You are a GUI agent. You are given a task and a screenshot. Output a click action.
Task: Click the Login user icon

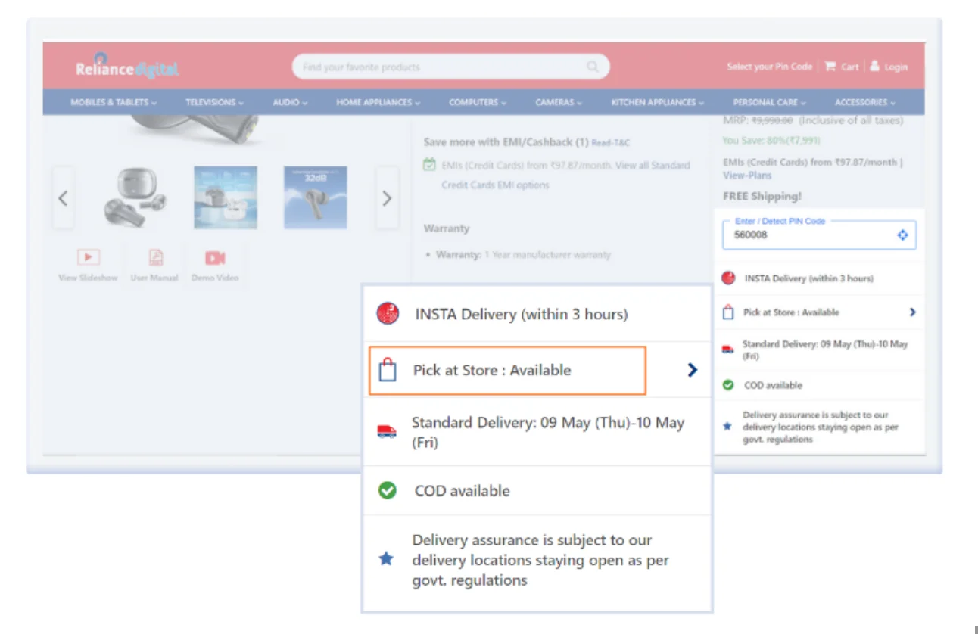point(875,66)
